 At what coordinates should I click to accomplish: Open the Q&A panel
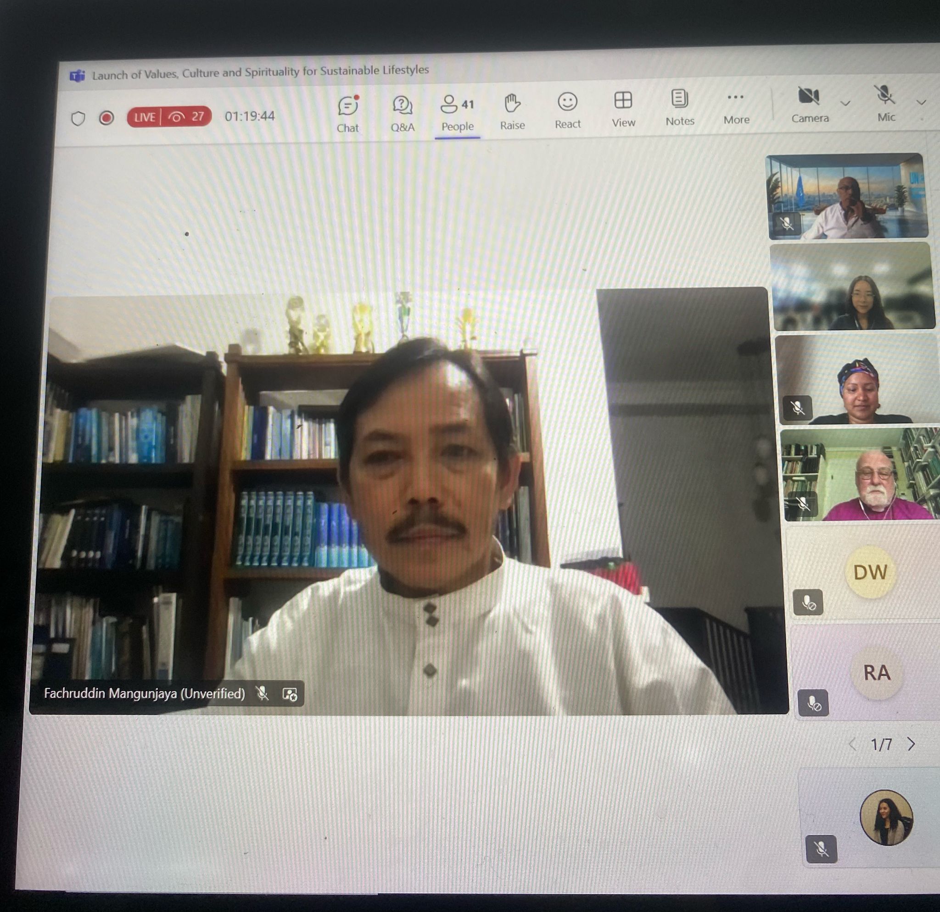coord(403,114)
